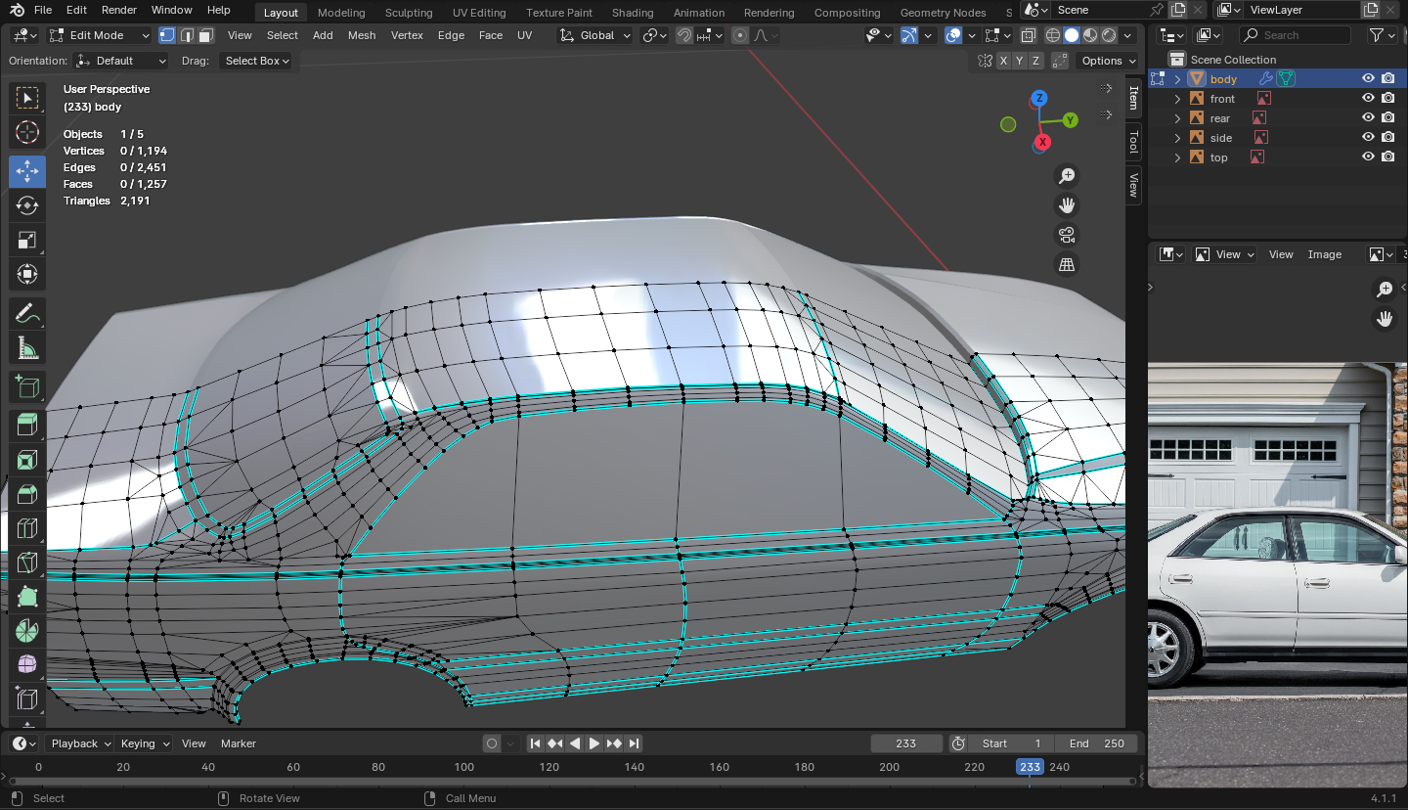Open the Global orientation dropdown
Screen dimensions: 1408x810
(595, 35)
